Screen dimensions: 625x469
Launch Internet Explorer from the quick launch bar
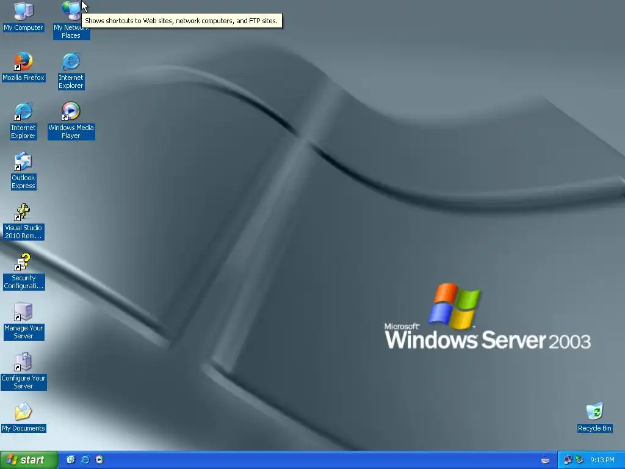pos(85,460)
